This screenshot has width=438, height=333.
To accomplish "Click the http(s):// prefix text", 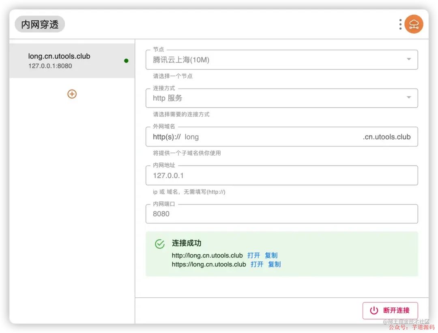I will [x=167, y=137].
